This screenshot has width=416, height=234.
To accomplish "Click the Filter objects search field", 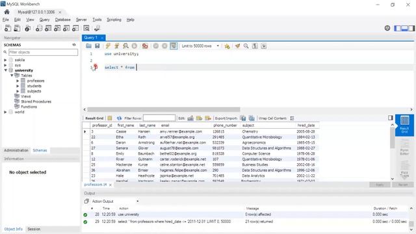I will click(44, 52).
